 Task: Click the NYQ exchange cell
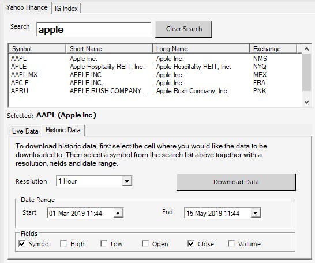(x=260, y=67)
